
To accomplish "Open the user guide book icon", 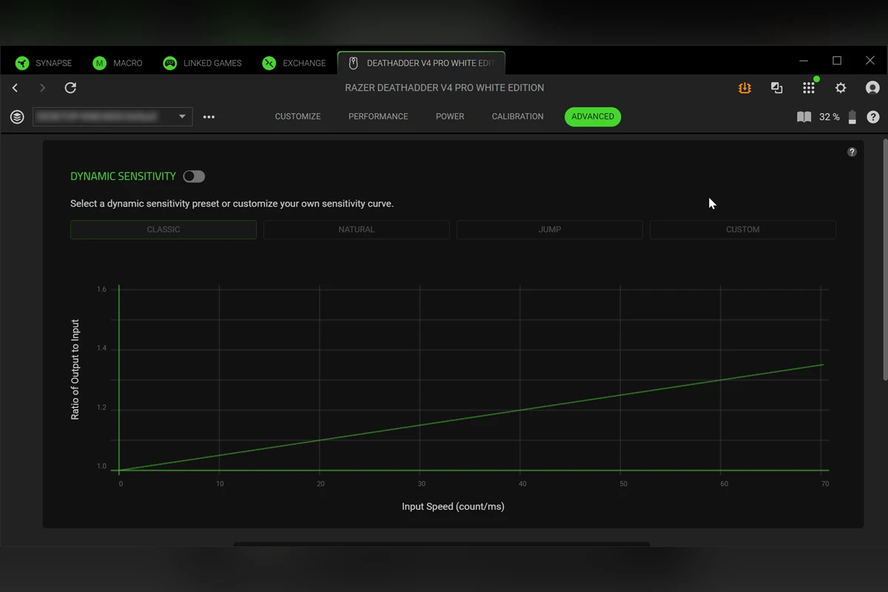I will (804, 117).
